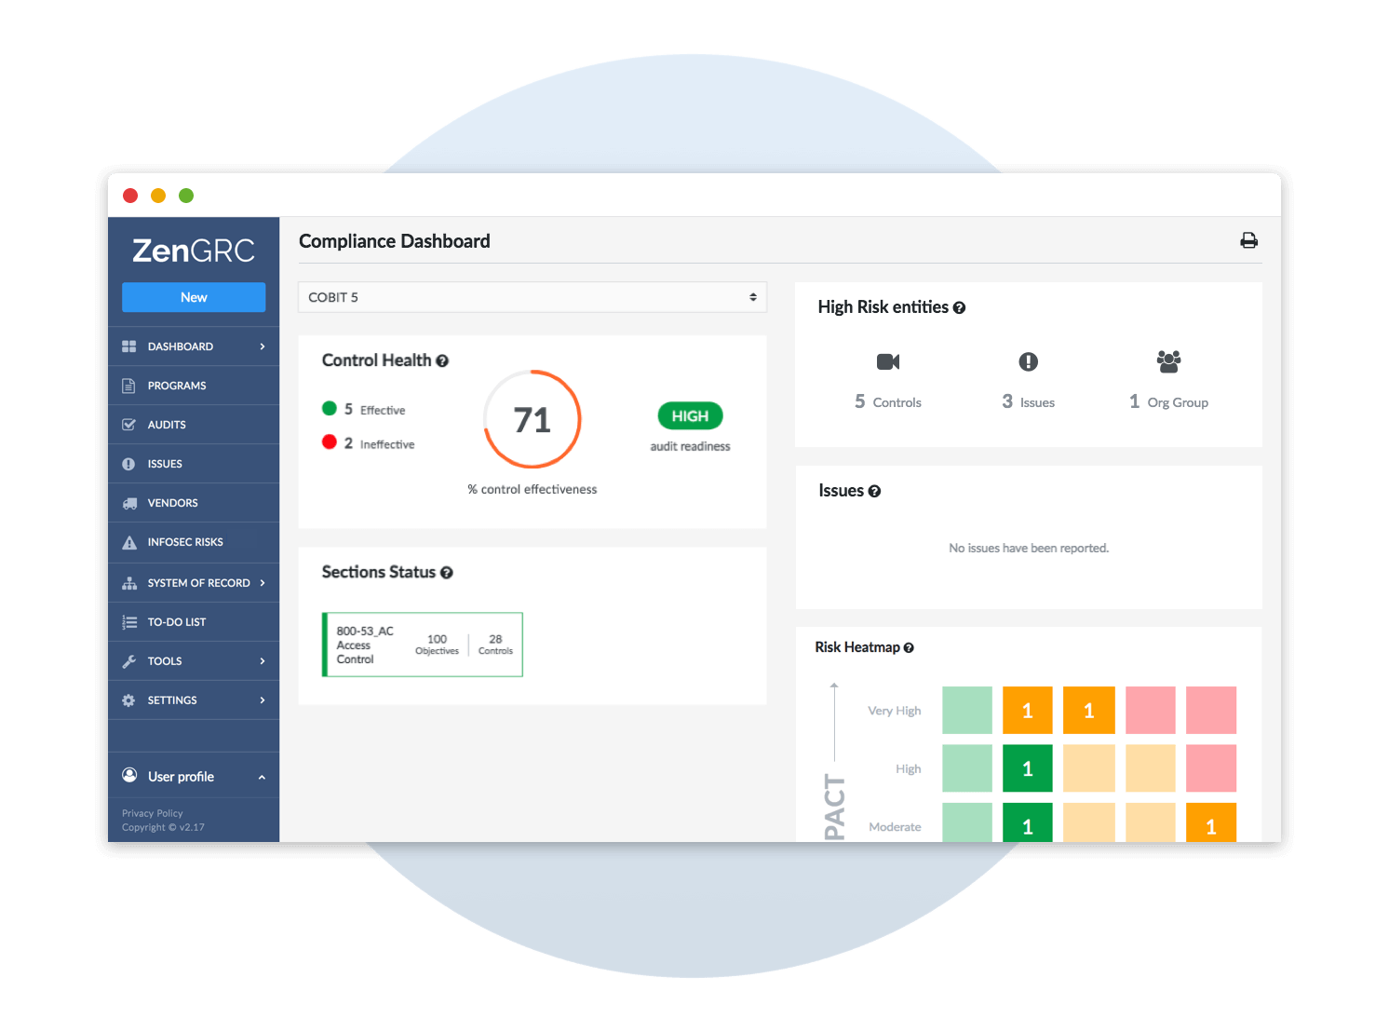The height and width of the screenshot is (1032, 1389).
Task: Click the Compliance Dashboard heading
Action: pyautogui.click(x=395, y=241)
